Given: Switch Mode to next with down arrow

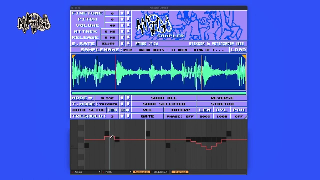Looking at the screenshot, I should pos(128,98).
